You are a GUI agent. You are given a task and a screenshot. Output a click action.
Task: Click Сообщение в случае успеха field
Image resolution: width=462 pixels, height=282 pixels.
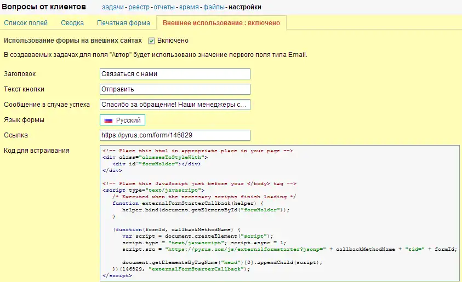coord(175,105)
